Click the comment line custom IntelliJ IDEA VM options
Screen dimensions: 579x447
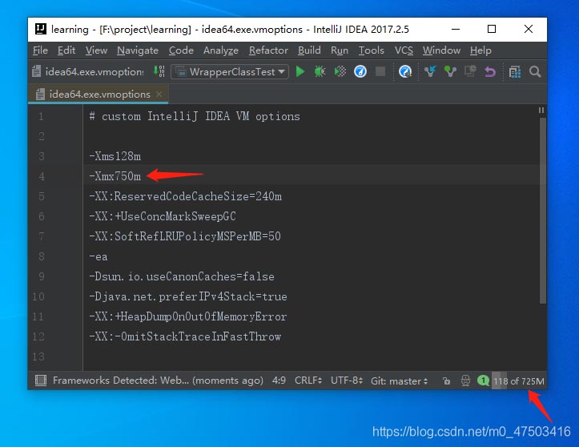click(x=195, y=116)
